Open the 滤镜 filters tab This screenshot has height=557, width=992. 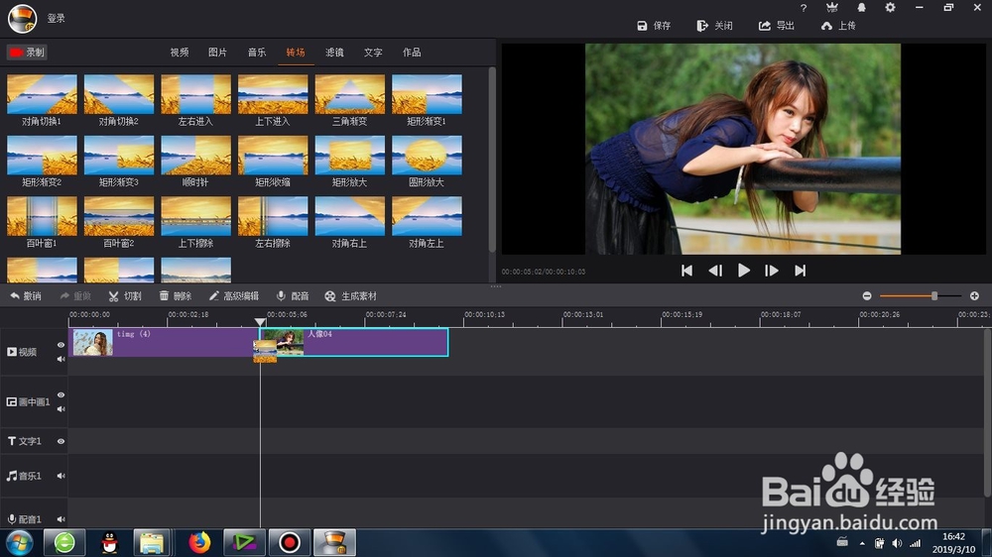[x=334, y=53]
